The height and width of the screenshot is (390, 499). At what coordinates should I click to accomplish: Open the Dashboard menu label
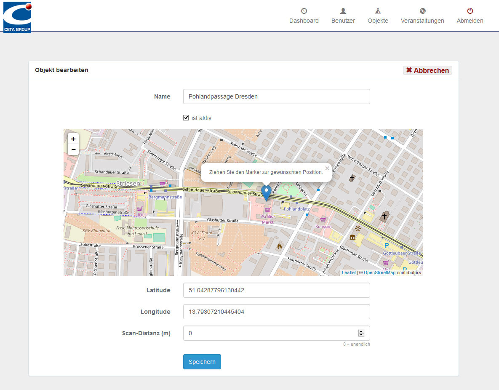(304, 21)
